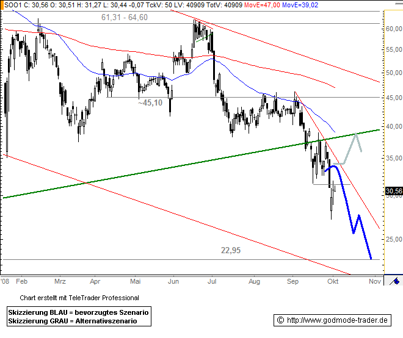Screen dimensions: 403x338
Task: Click the orange marker at the header's left end
Action: (x=2, y=5)
